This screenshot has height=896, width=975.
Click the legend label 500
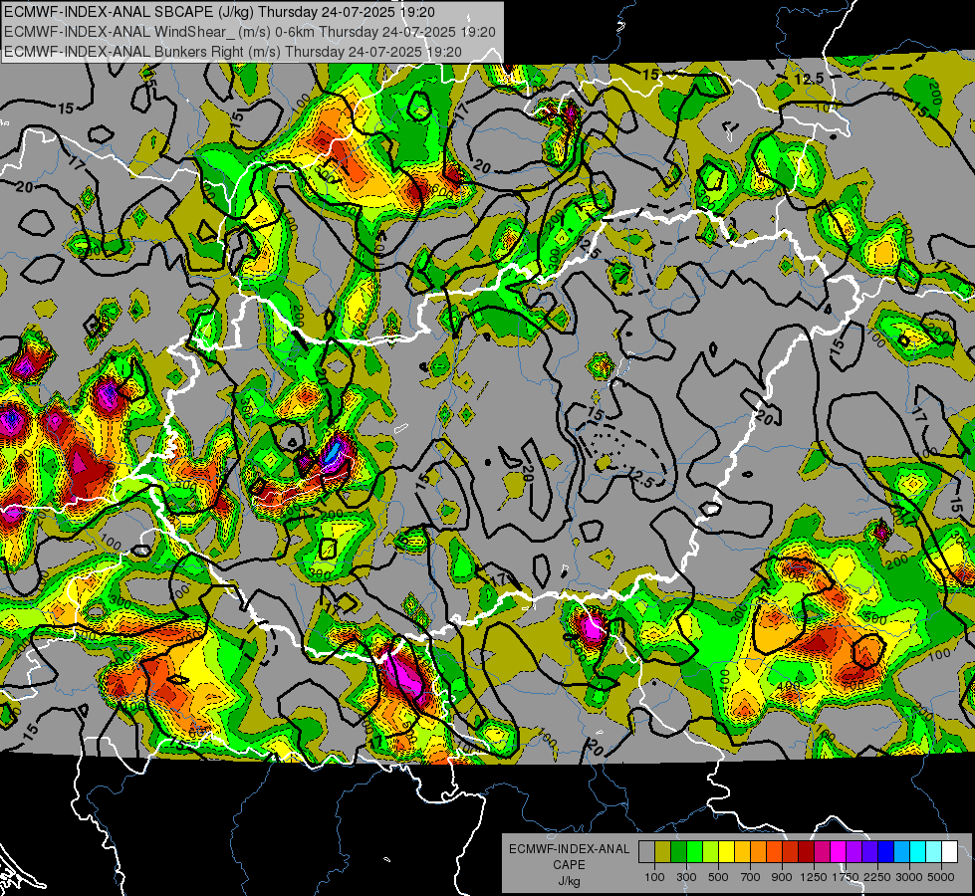718,877
